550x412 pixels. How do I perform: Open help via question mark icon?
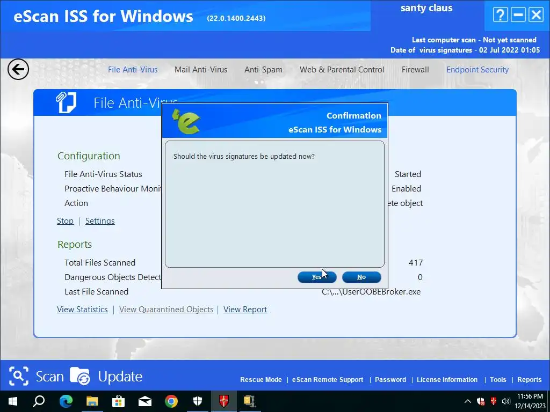pos(500,15)
